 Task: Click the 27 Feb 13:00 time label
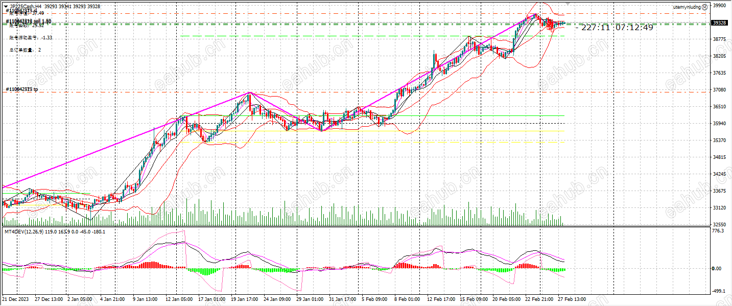tap(572, 299)
